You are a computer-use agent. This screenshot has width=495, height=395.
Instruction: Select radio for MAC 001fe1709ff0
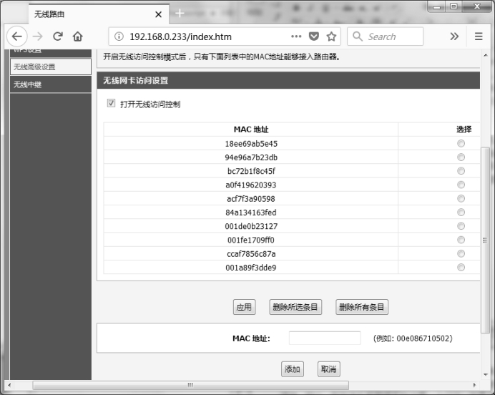(x=461, y=240)
